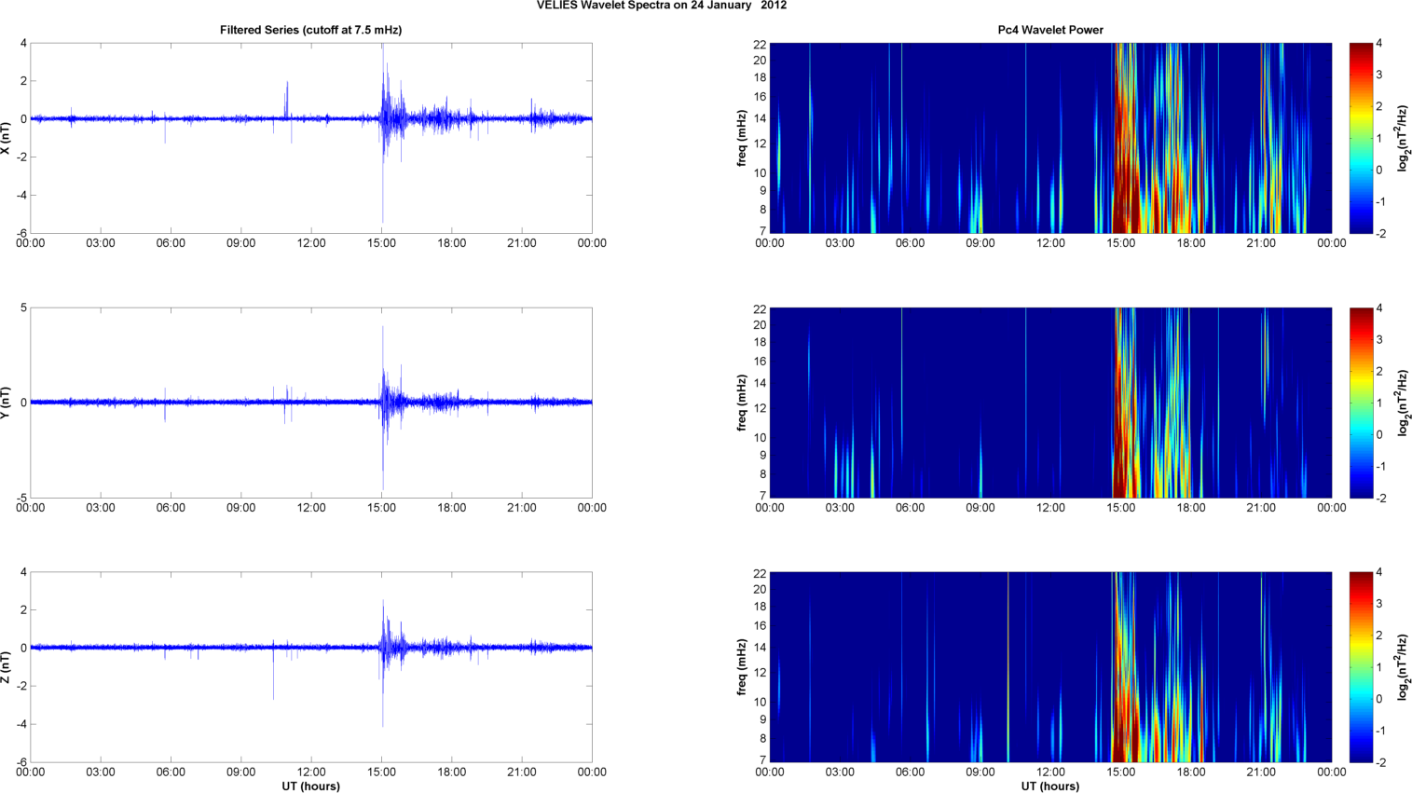The width and height of the screenshot is (1412, 793).
Task: Click the X (nT) axis label
Action: pos(6,138)
